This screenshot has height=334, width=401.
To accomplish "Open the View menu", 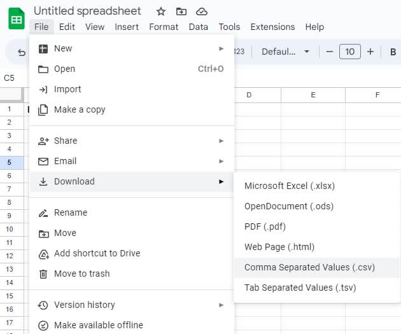I will [95, 27].
